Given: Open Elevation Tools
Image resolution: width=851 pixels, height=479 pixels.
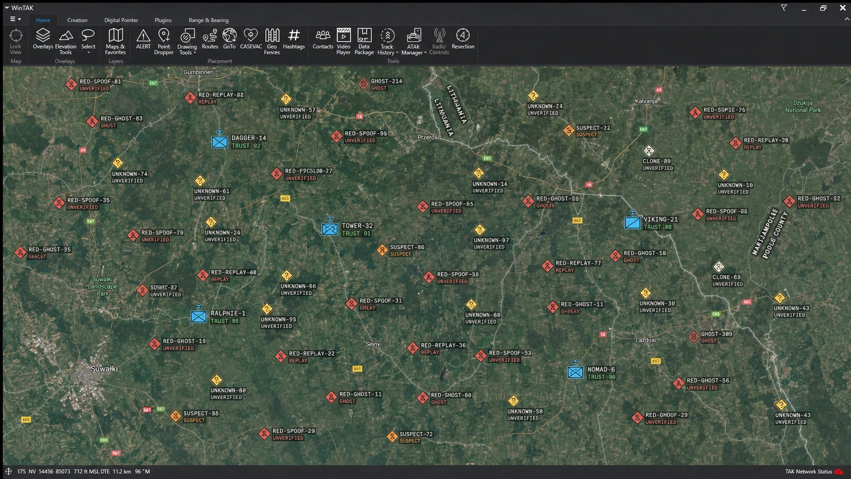Looking at the screenshot, I should coord(66,42).
